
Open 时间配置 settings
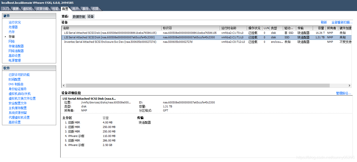click(x=15, y=79)
